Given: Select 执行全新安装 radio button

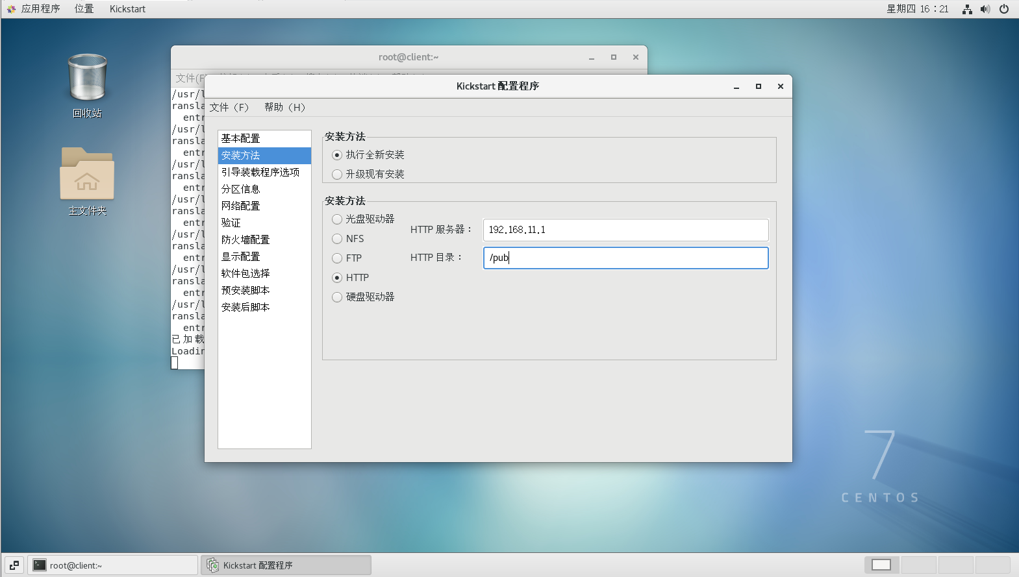Looking at the screenshot, I should tap(337, 155).
